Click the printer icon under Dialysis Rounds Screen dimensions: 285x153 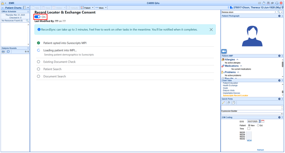tap(3, 52)
